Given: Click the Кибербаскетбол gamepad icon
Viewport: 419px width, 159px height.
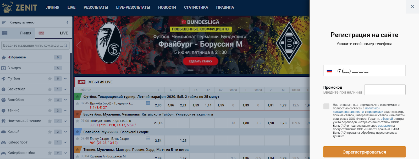Looking at the screenshot, I should pyautogui.click(x=4, y=153).
